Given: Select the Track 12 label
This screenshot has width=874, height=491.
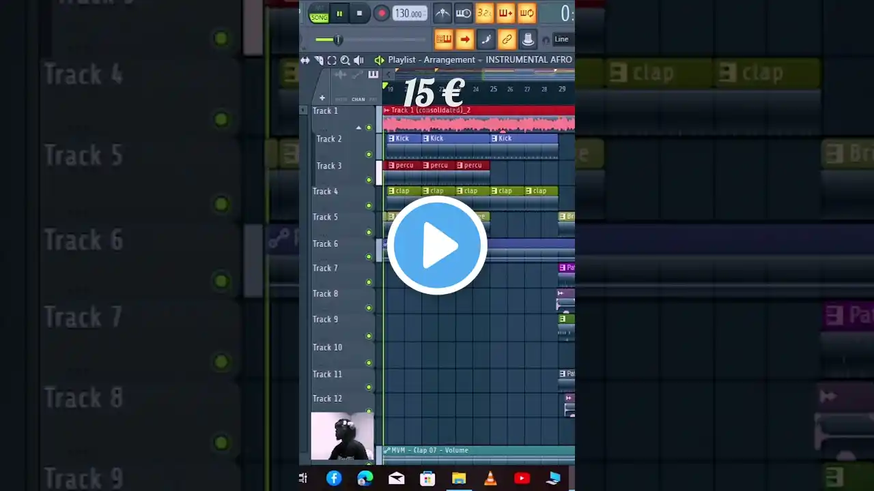Looking at the screenshot, I should [x=328, y=399].
